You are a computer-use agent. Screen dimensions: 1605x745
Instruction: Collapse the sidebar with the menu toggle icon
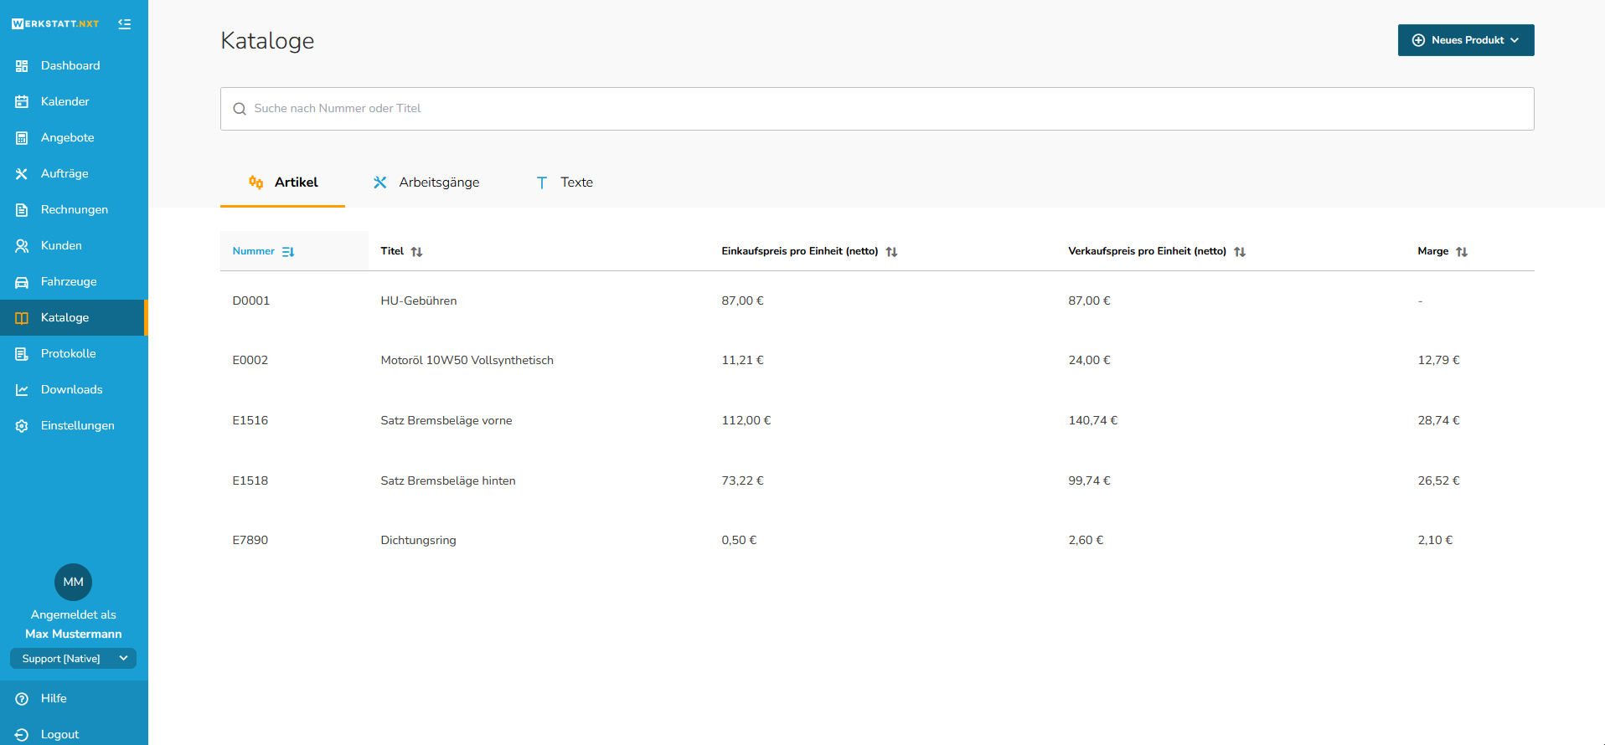click(125, 24)
